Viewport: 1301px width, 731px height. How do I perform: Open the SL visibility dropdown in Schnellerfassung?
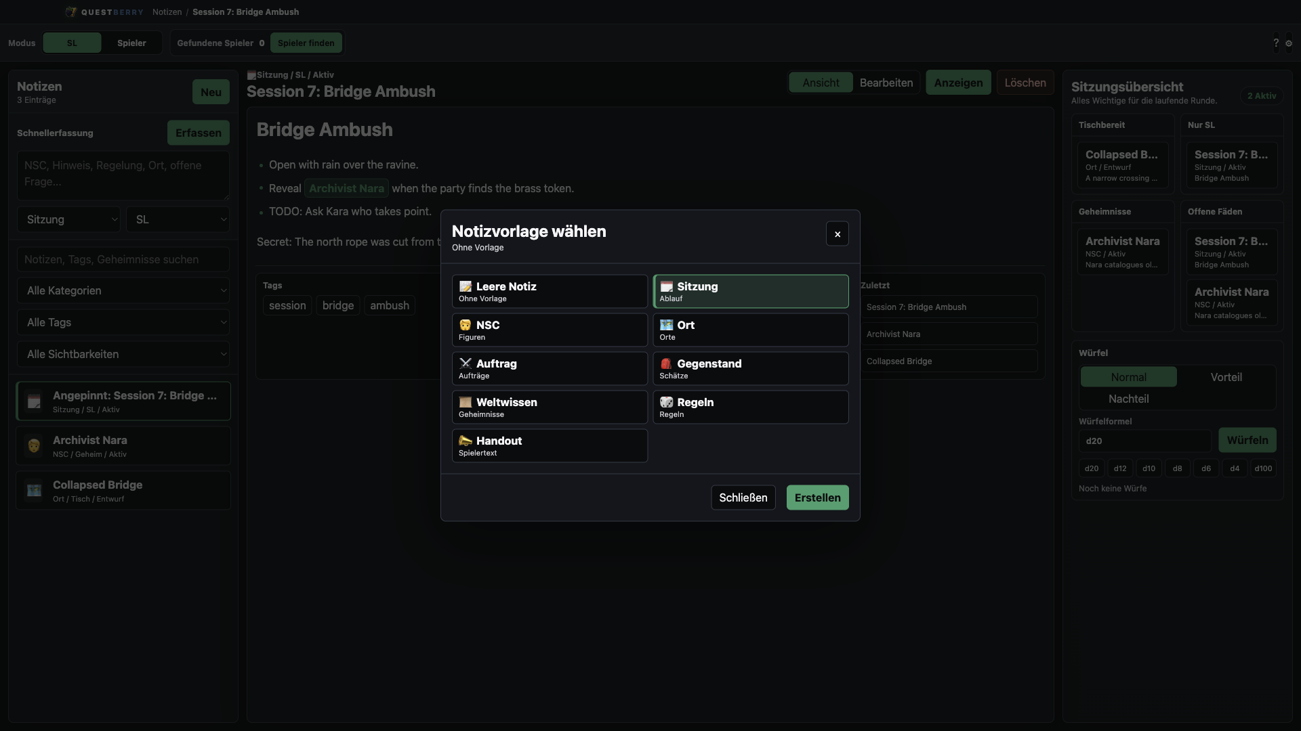click(178, 219)
